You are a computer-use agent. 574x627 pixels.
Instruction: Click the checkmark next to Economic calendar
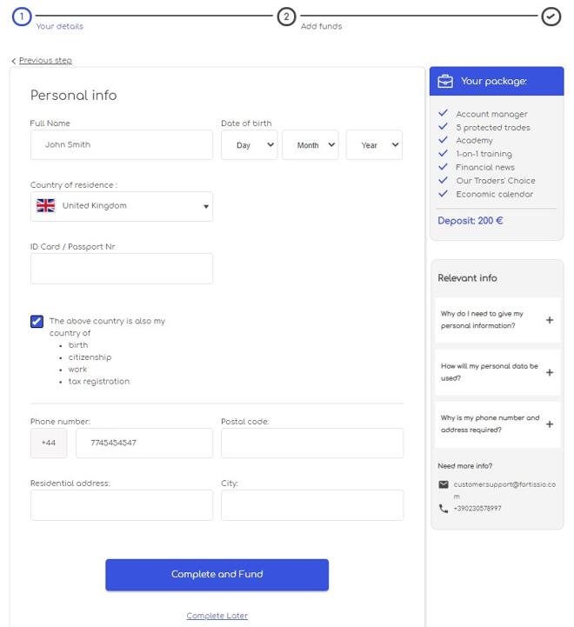[x=444, y=194]
